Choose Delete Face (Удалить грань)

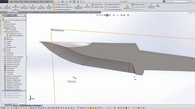point(97,5)
